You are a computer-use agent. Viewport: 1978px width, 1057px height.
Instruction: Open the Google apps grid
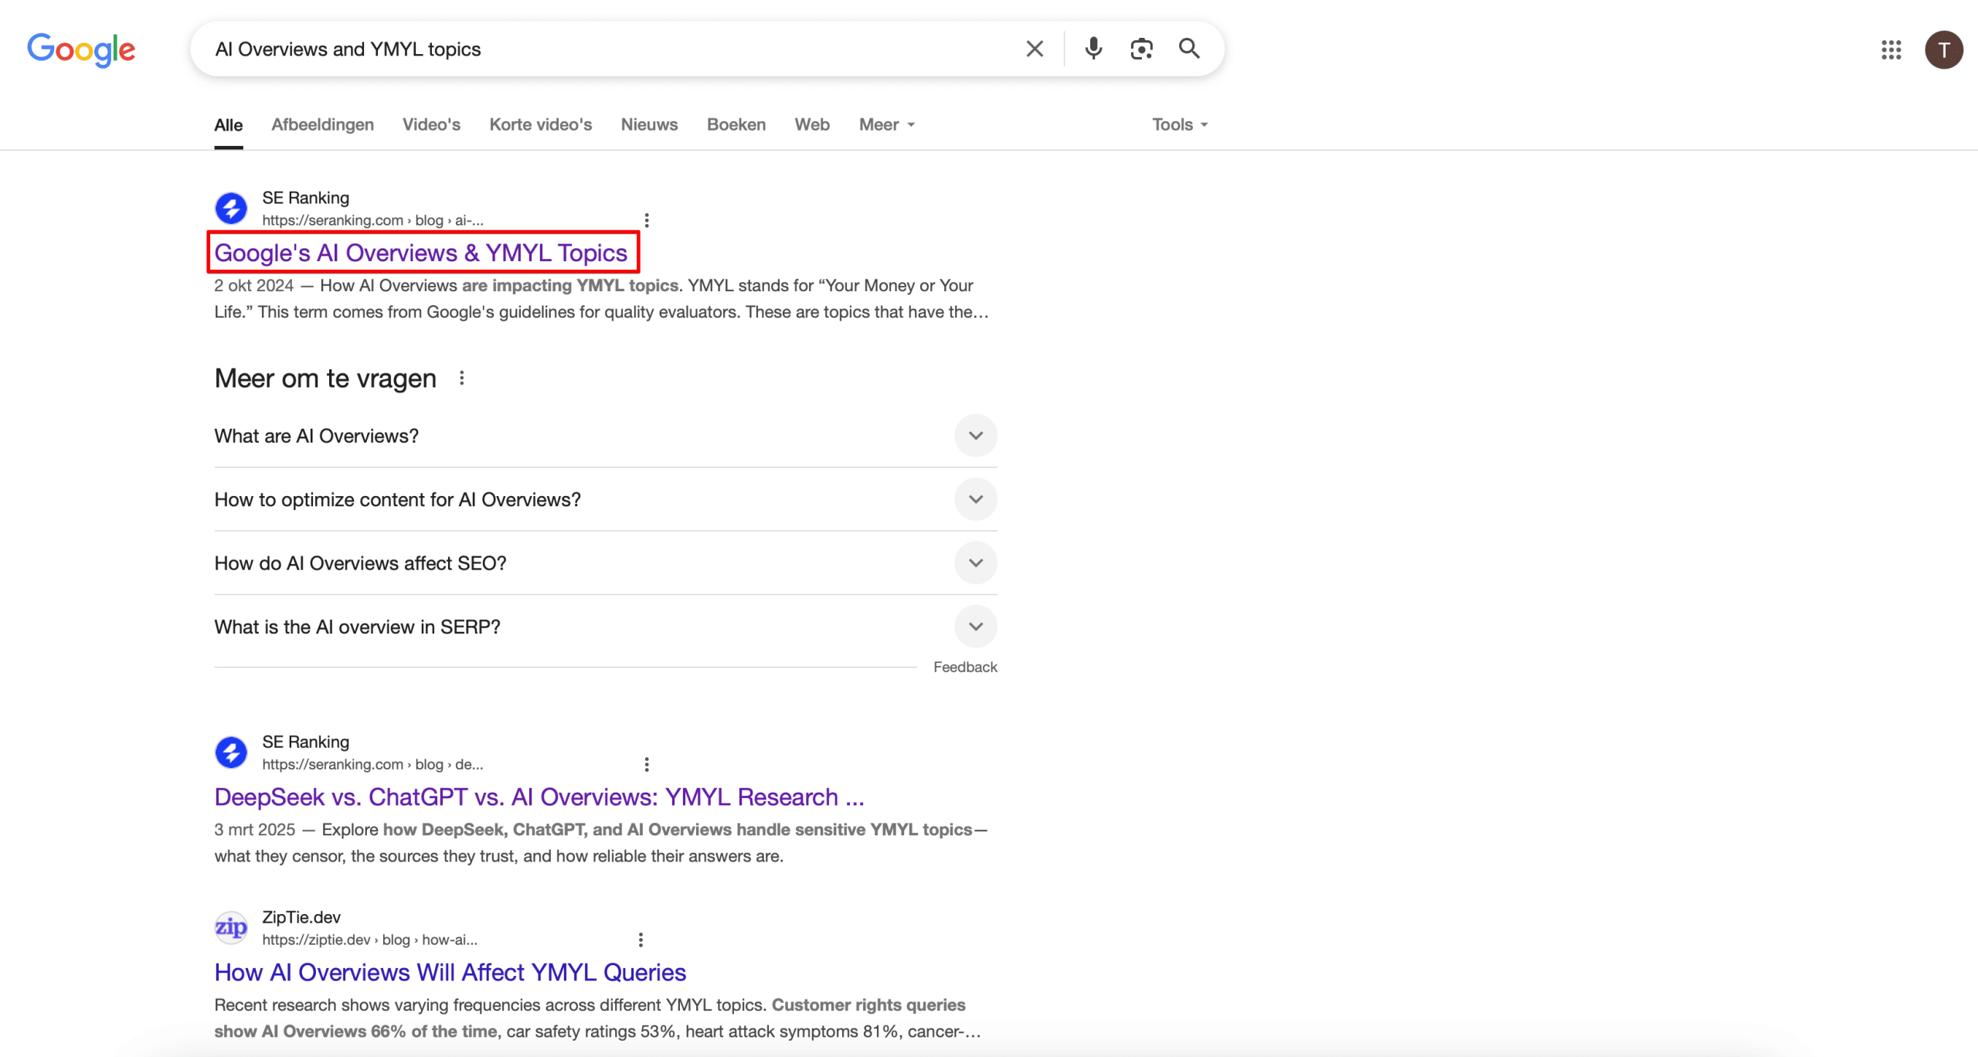pos(1891,50)
